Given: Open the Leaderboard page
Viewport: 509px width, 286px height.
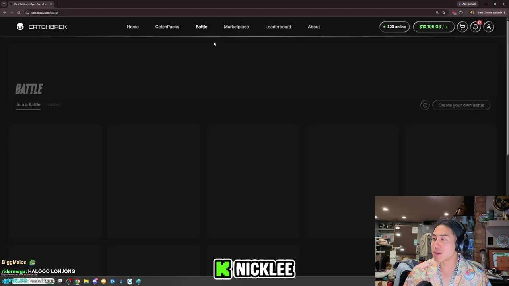Looking at the screenshot, I should coord(278,27).
